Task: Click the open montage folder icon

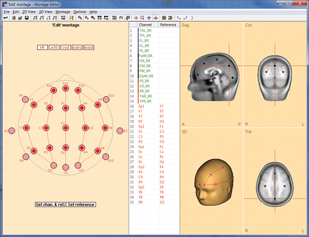Action: [20, 18]
